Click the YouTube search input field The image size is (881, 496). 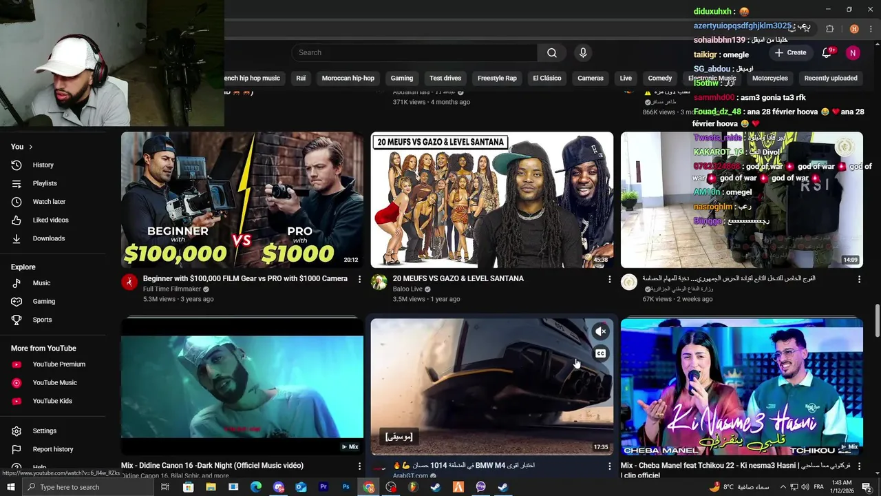pos(414,52)
